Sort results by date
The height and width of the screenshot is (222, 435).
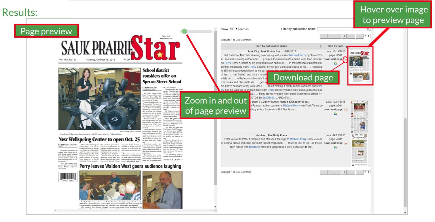(x=336, y=46)
